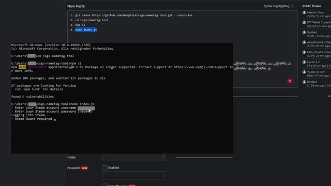This screenshot has height=186, width=331.
Task: Click the red notification badge in editor
Action: click(290, 81)
